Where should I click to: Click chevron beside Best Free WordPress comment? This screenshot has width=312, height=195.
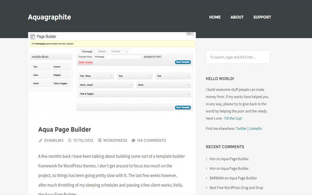(206, 188)
